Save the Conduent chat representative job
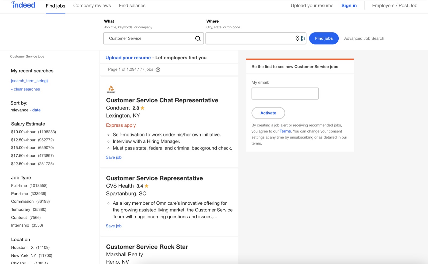428x264 pixels. coord(114,157)
